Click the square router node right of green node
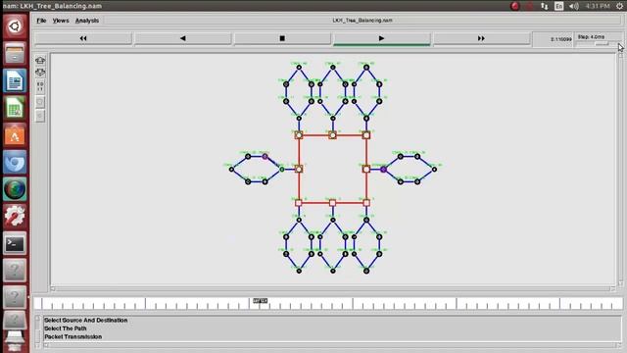The width and height of the screenshot is (627, 353). click(x=299, y=170)
